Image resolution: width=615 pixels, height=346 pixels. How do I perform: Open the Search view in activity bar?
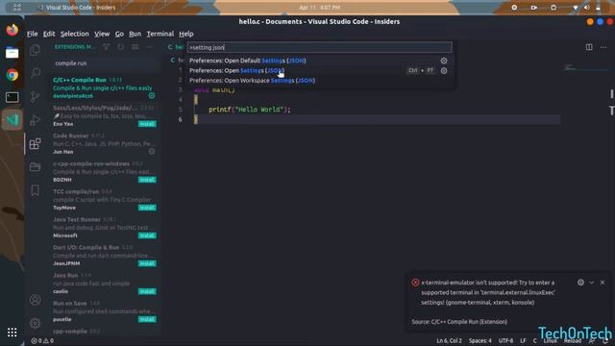tap(36, 73)
